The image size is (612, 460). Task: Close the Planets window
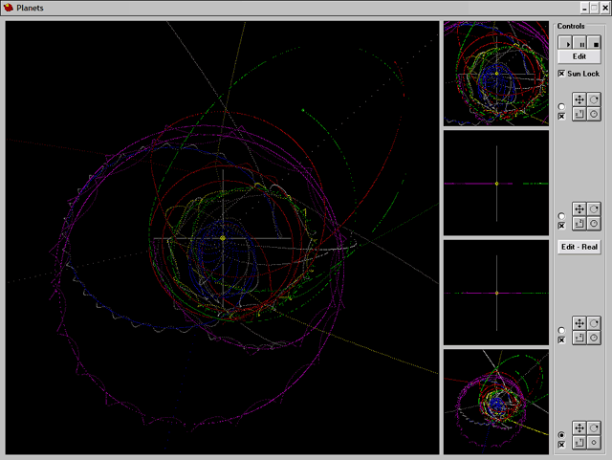click(x=605, y=8)
